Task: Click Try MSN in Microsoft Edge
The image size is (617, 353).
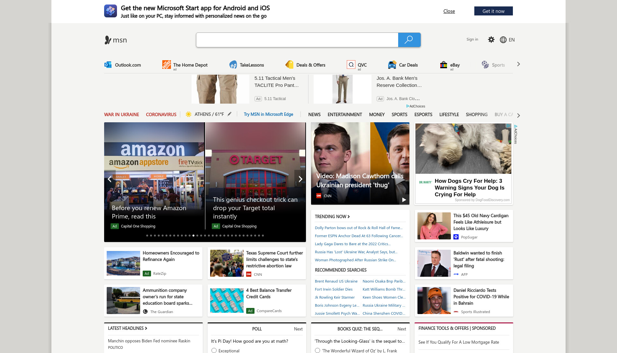Action: (268, 114)
